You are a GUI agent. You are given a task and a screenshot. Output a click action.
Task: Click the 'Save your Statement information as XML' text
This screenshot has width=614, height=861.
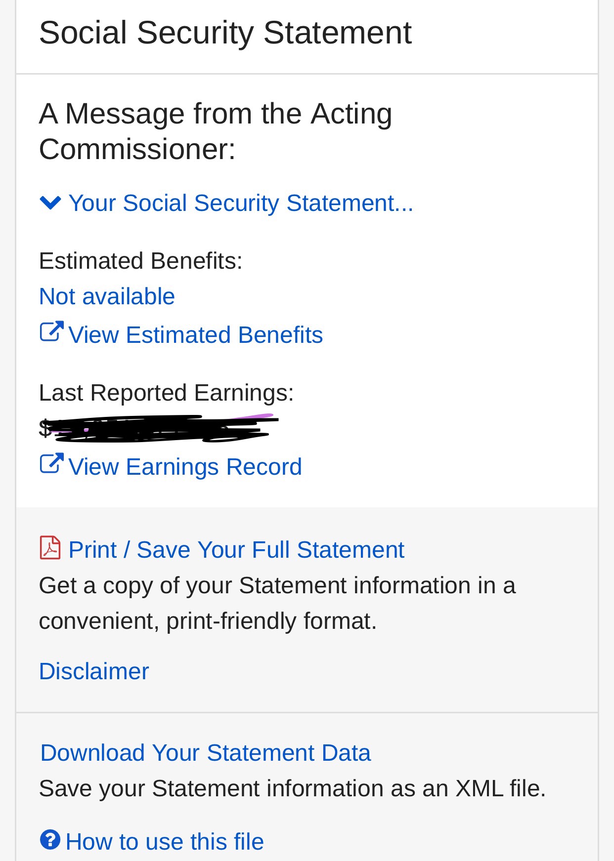tap(292, 788)
